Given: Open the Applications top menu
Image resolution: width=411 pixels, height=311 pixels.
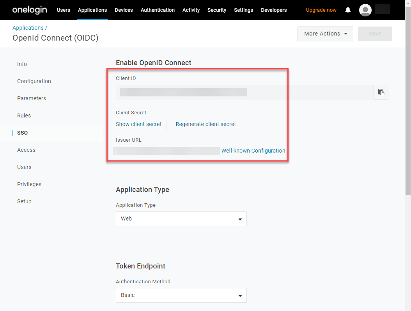Looking at the screenshot, I should click(x=92, y=10).
